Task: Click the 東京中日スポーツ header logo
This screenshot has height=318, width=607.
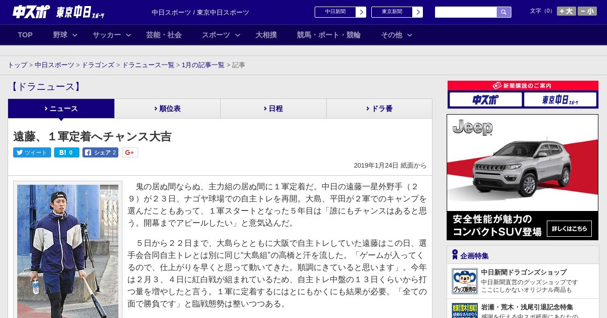Action: tap(80, 12)
